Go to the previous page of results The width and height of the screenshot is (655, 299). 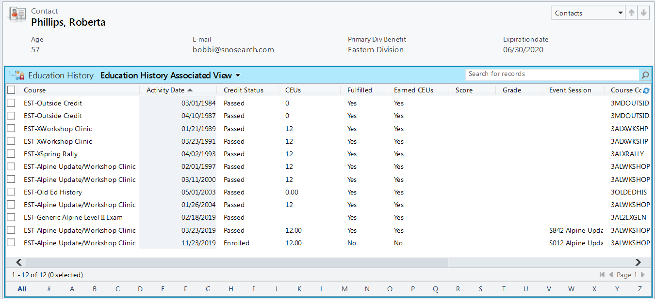[x=611, y=275]
